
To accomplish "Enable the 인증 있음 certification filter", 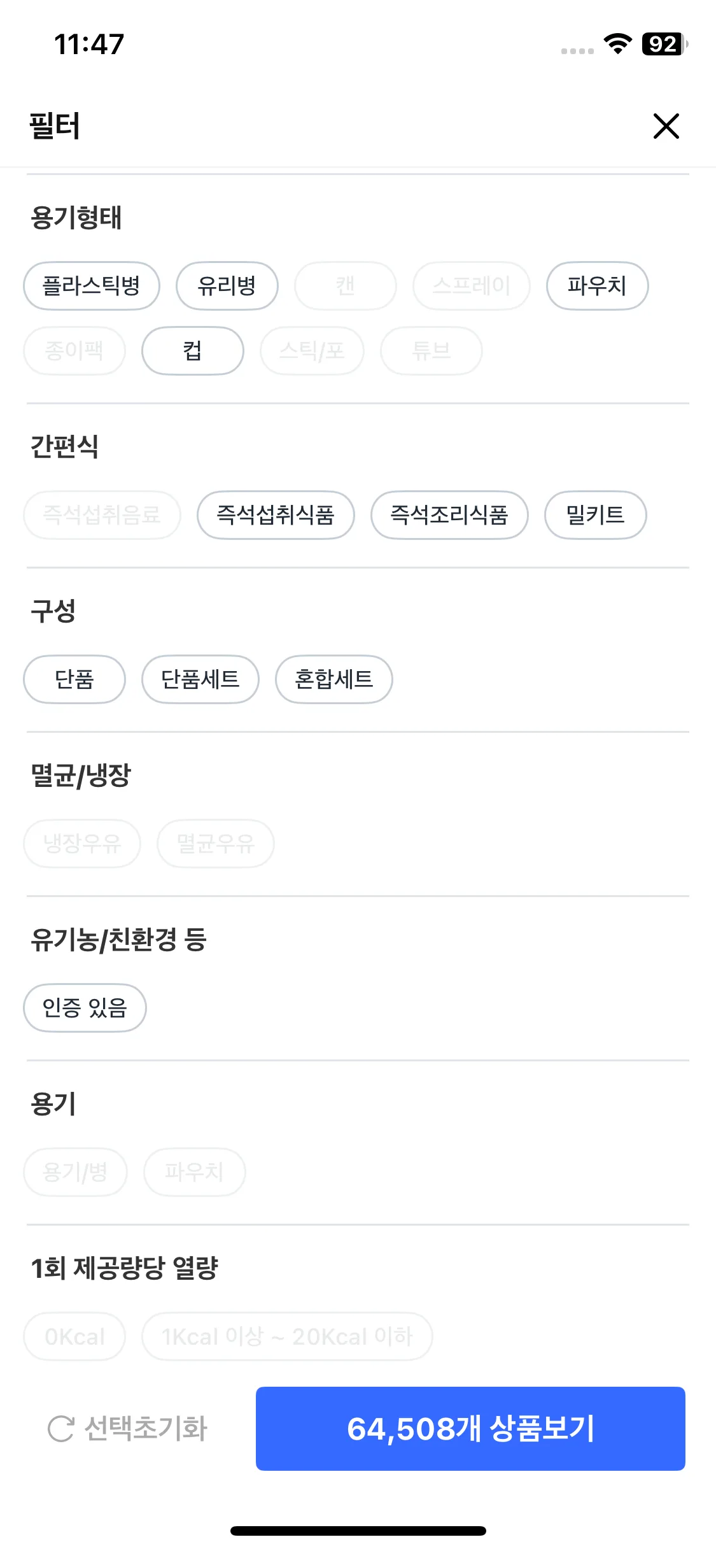I will tap(85, 1008).
